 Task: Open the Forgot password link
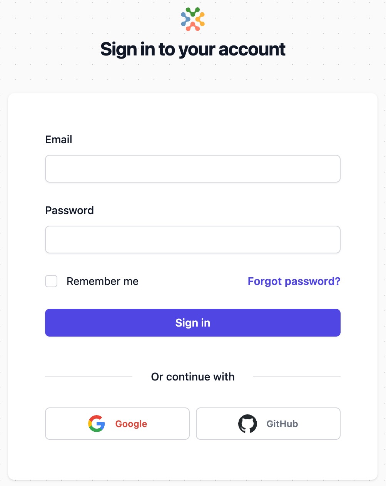tap(294, 281)
